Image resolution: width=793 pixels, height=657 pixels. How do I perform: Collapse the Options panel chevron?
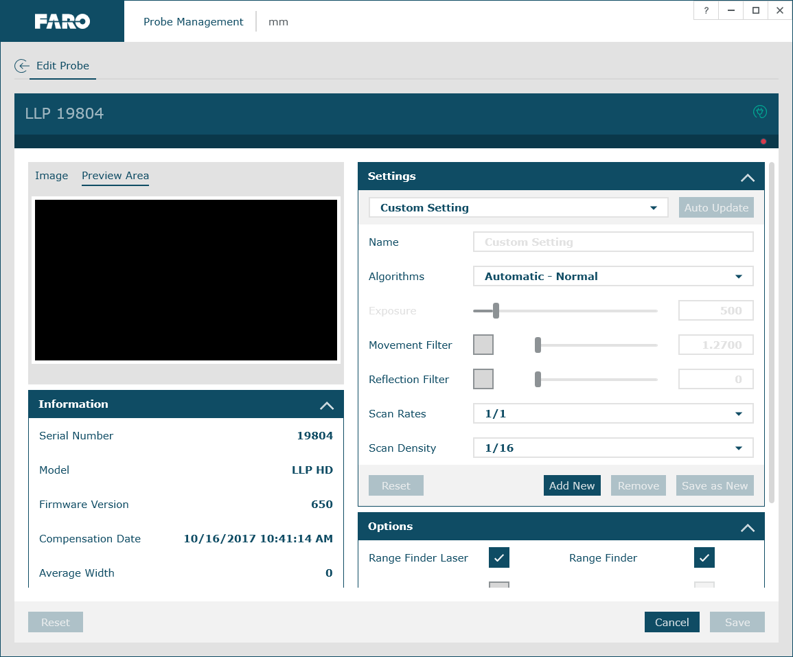pos(748,527)
